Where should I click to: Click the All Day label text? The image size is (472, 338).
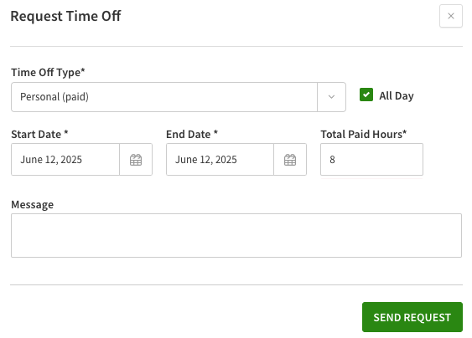coord(397,96)
